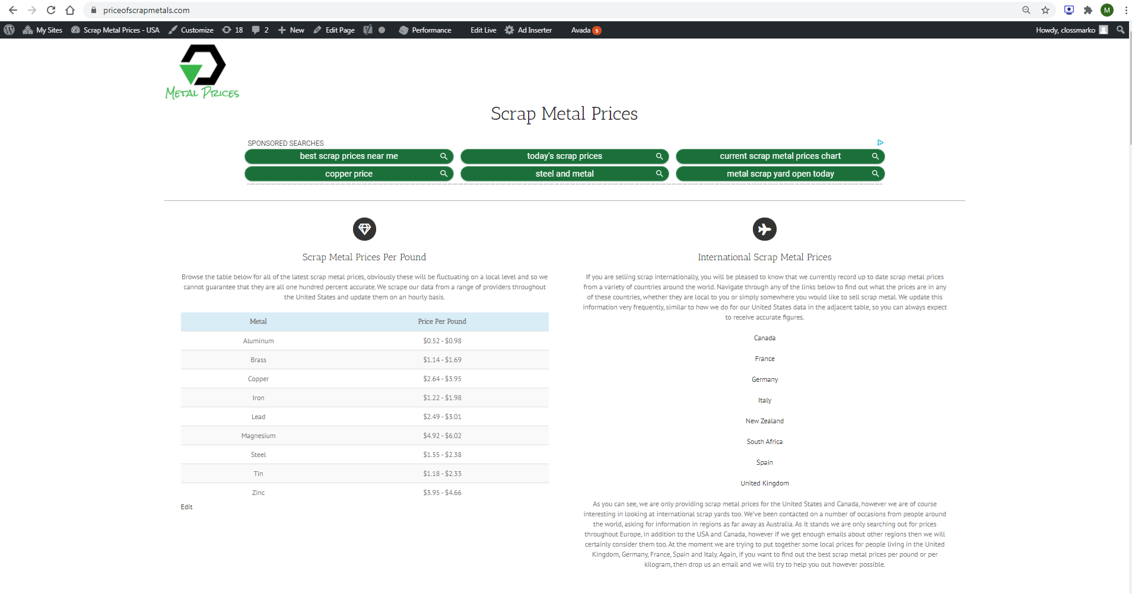Open the South Africa prices link

pyautogui.click(x=765, y=442)
